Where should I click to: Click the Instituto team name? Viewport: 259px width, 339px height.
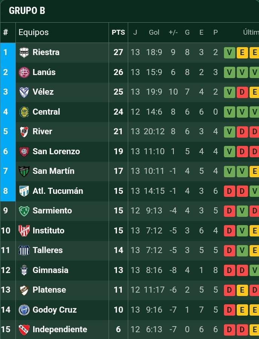(x=48, y=230)
